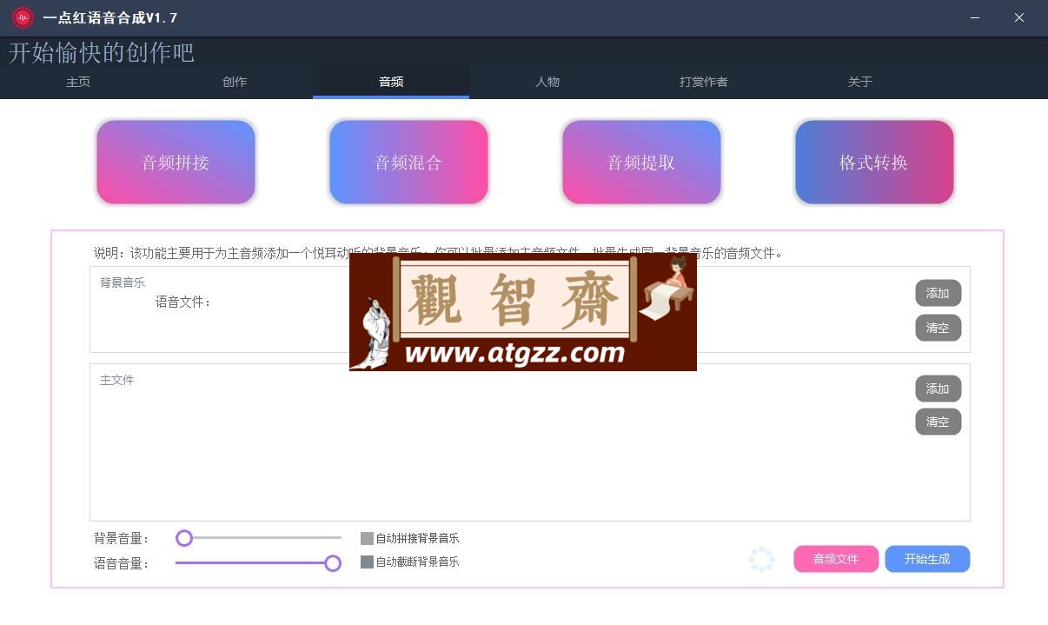Click the 主文件 list area
The height and width of the screenshot is (625, 1048).
click(530, 442)
